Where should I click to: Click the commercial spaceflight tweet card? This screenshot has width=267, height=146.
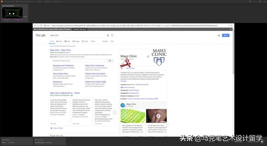tap(59, 112)
